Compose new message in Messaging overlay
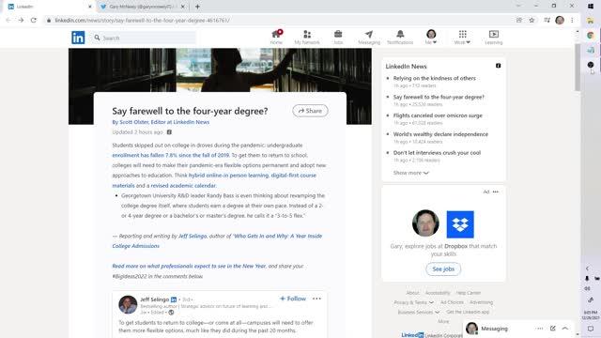Image resolution: width=601 pixels, height=338 pixels. pyautogui.click(x=553, y=329)
